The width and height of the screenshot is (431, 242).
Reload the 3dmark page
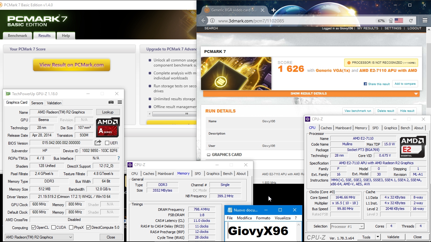(411, 20)
